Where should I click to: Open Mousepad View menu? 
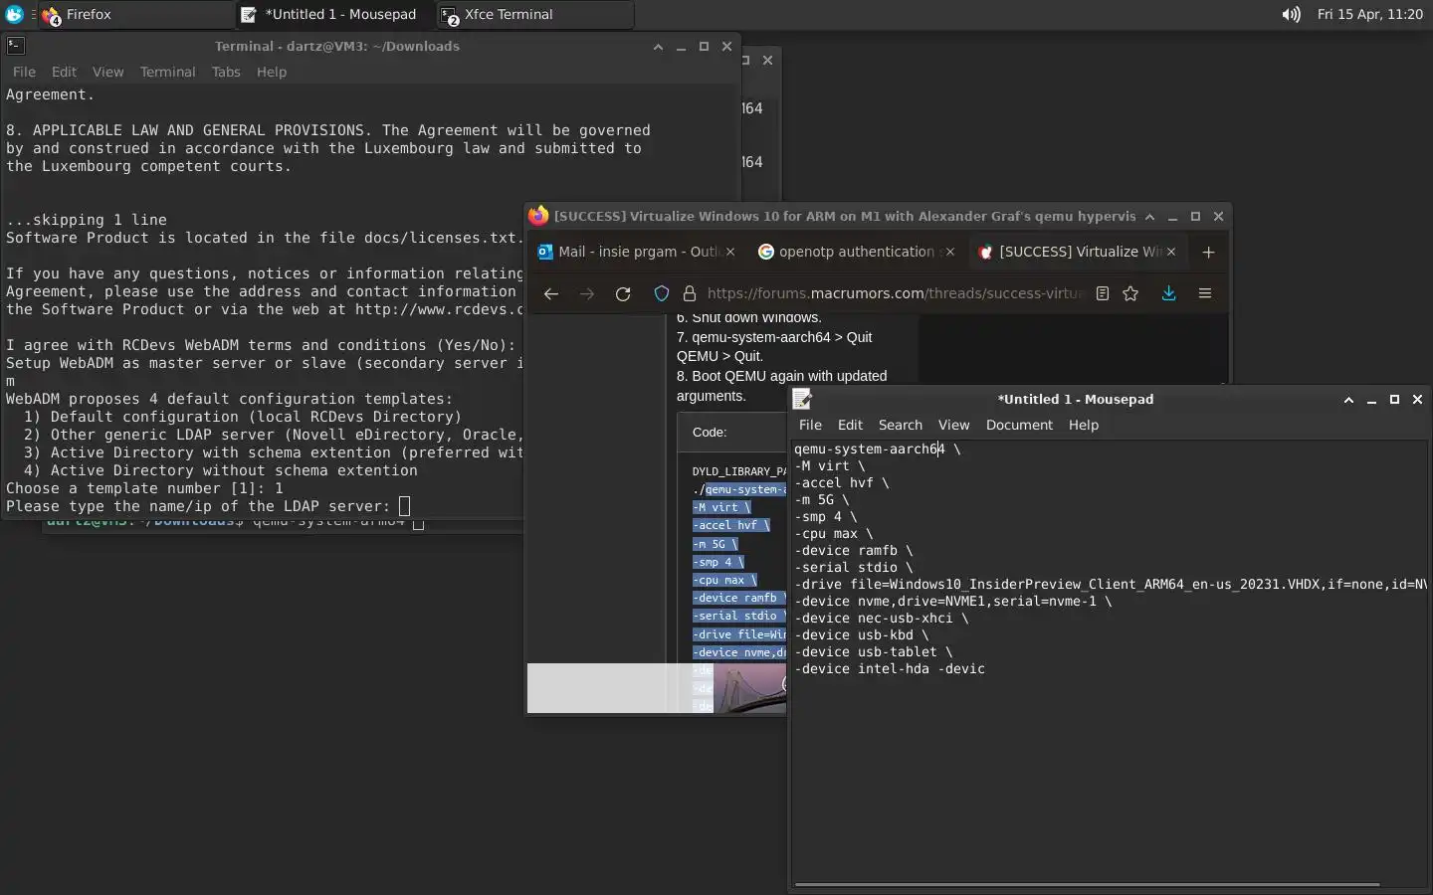[952, 425]
